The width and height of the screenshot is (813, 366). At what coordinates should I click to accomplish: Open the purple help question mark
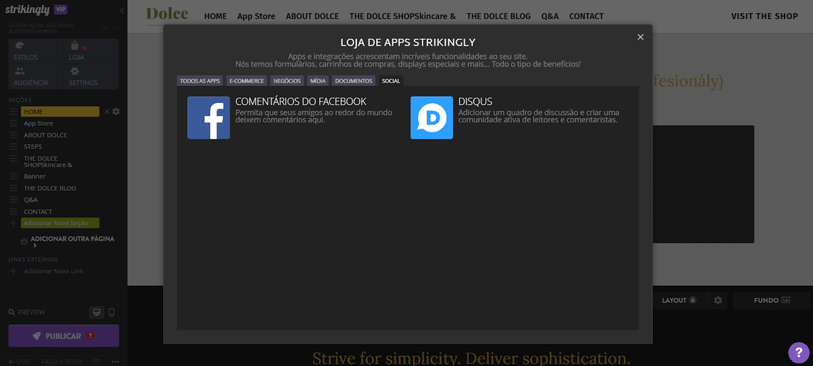pyautogui.click(x=799, y=352)
